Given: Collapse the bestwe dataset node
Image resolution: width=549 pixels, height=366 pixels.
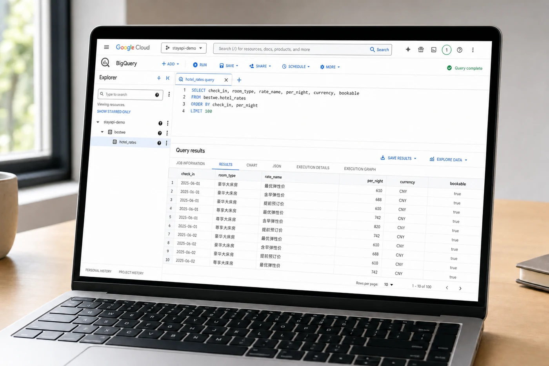Looking at the screenshot, I should tap(102, 132).
